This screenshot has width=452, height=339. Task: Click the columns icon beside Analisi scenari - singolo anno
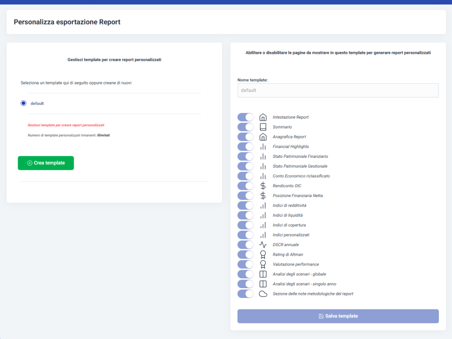[263, 284]
